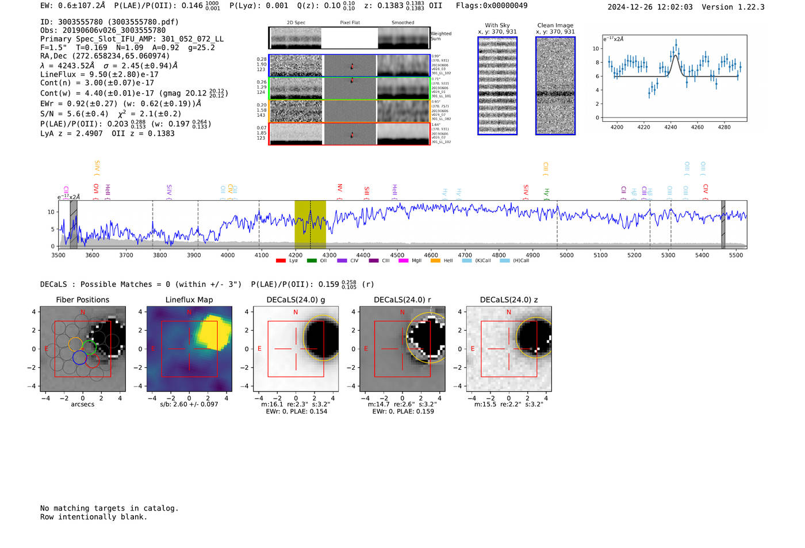Select the green-outlined 2D spectrum row
The height and width of the screenshot is (548, 805).
click(350, 89)
